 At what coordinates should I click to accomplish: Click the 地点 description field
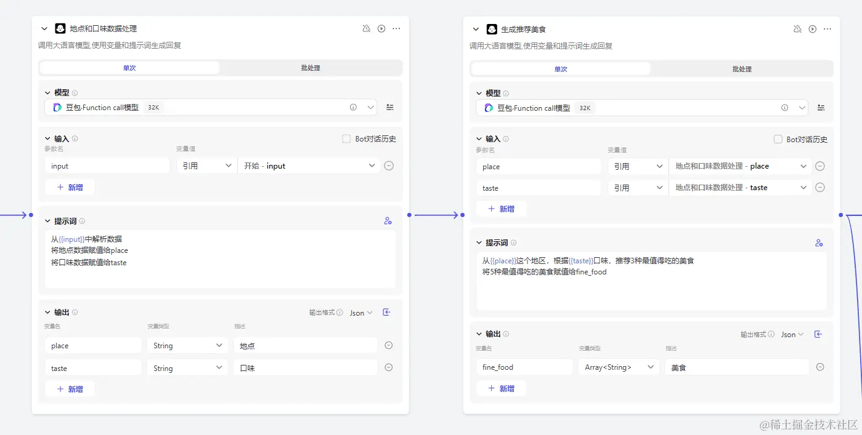point(305,346)
